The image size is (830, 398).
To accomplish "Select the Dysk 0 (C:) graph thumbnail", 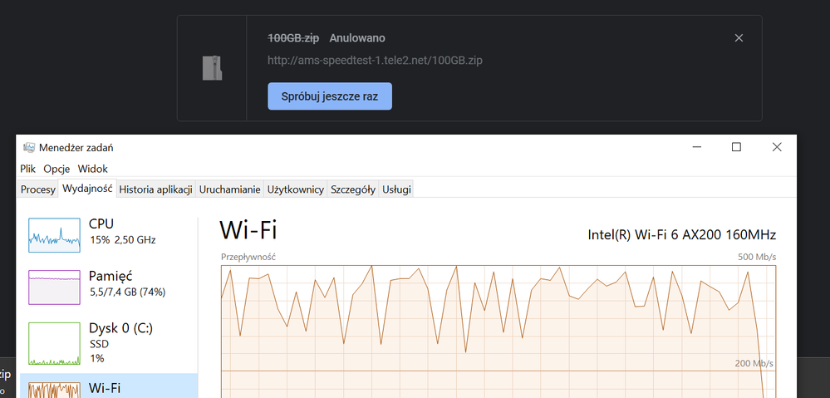I will tap(55, 343).
